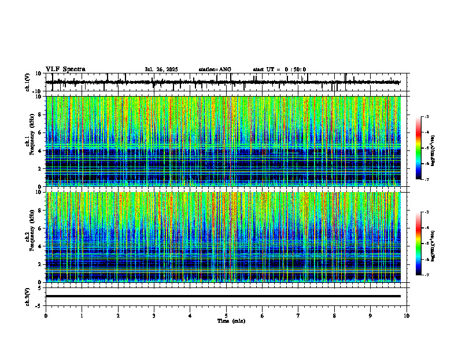The height and width of the screenshot is (354, 458).
Task: Click the "Time (min)" x-axis label
Action: pos(231,321)
